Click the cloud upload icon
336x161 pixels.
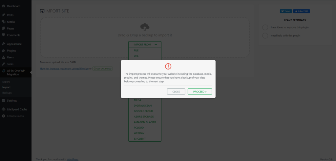point(145,27)
